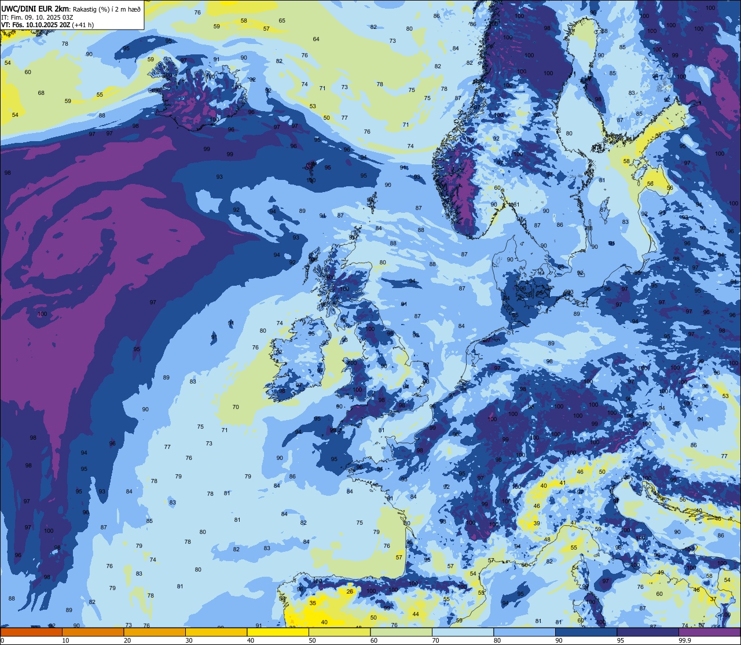Click the humidity value "35" over Spain
The height and width of the screenshot is (645, 741).
tap(313, 603)
